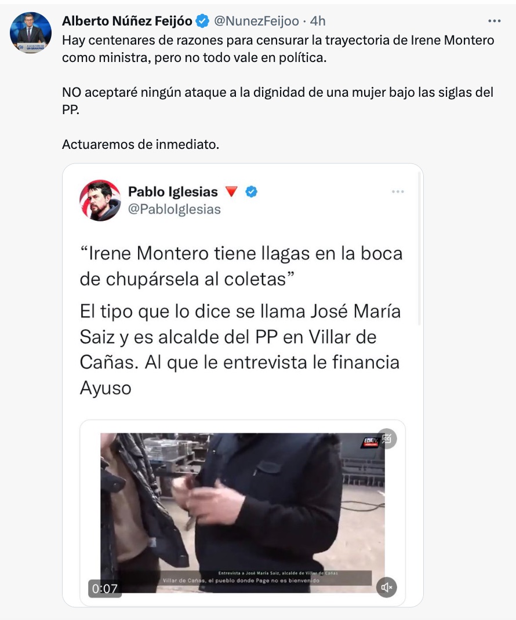This screenshot has width=516, height=620.
Task: Click the EDATV logo watermark on the video
Action: (x=369, y=443)
